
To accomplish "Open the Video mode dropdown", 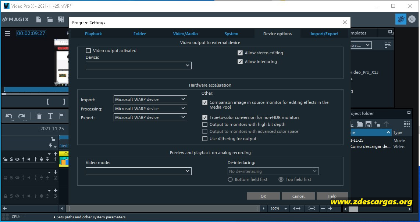I will (x=139, y=171).
